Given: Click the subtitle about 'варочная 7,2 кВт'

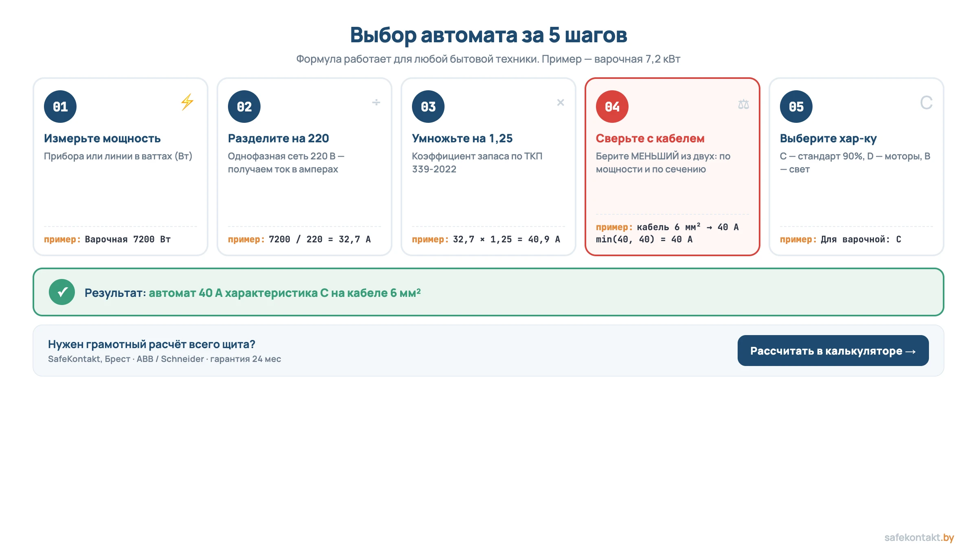Looking at the screenshot, I should pyautogui.click(x=488, y=59).
